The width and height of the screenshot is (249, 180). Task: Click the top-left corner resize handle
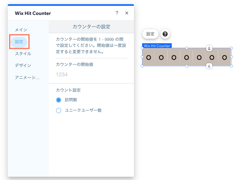click(x=142, y=48)
